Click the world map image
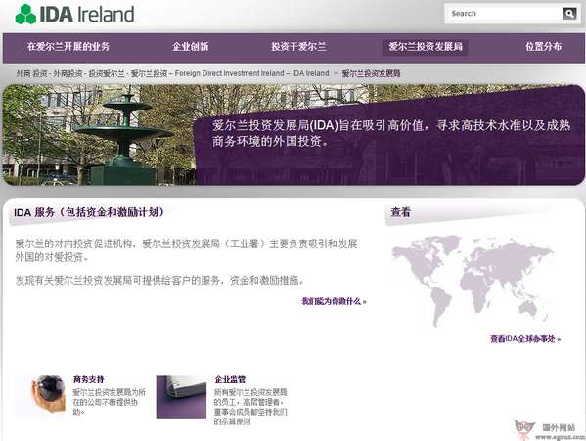The image size is (586, 441). click(473, 281)
